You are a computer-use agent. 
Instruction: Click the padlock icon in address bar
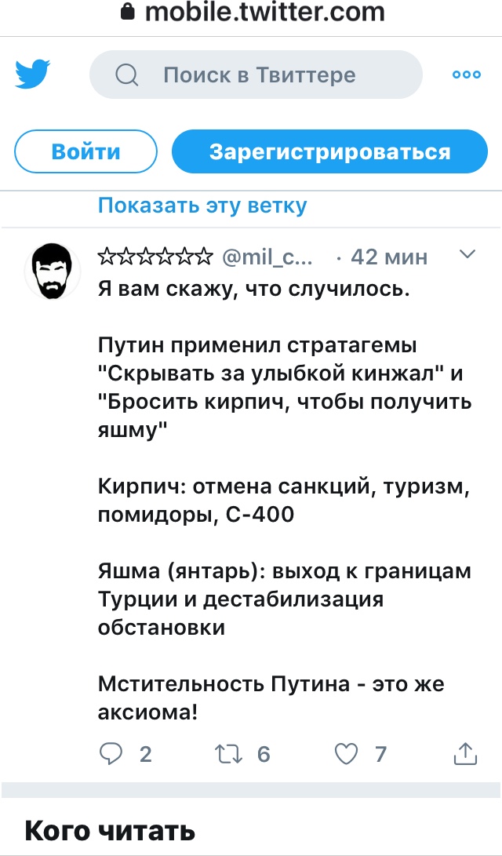(x=128, y=13)
